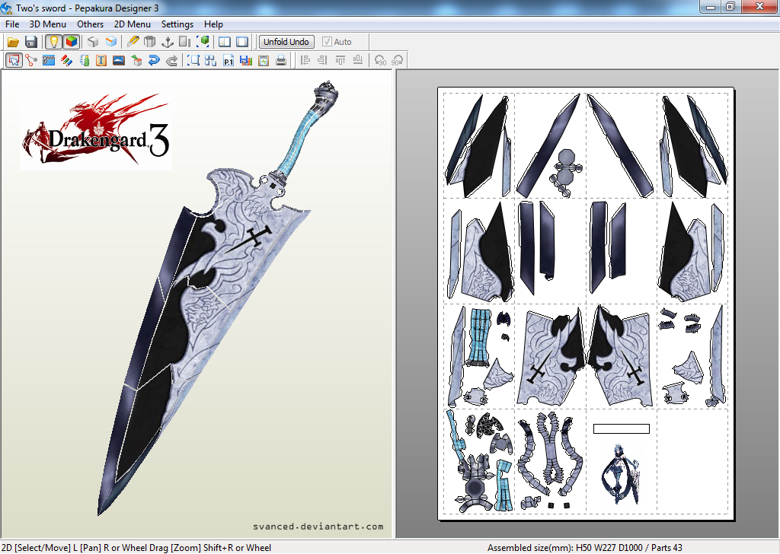Click the align bottom icon
The image size is (780, 554).
[x=358, y=61]
